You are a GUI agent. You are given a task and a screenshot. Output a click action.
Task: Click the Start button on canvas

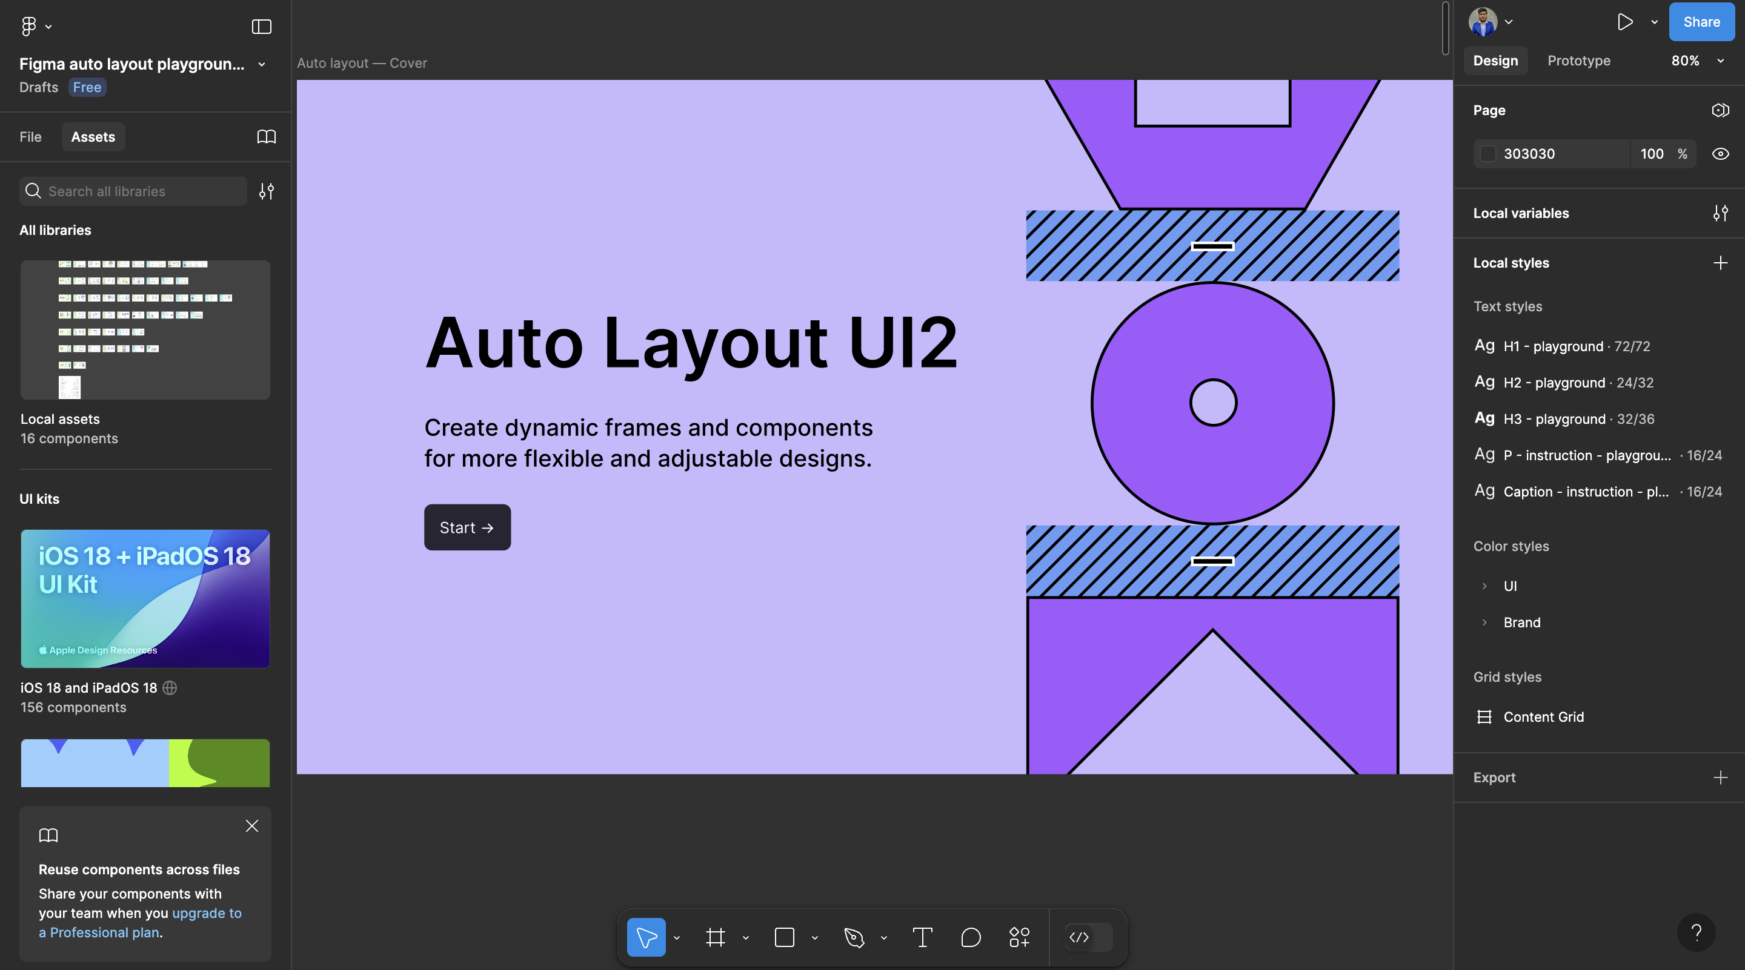click(x=467, y=527)
